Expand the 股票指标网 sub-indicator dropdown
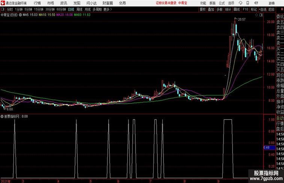The width and height of the screenshot is (284, 183). point(2,116)
